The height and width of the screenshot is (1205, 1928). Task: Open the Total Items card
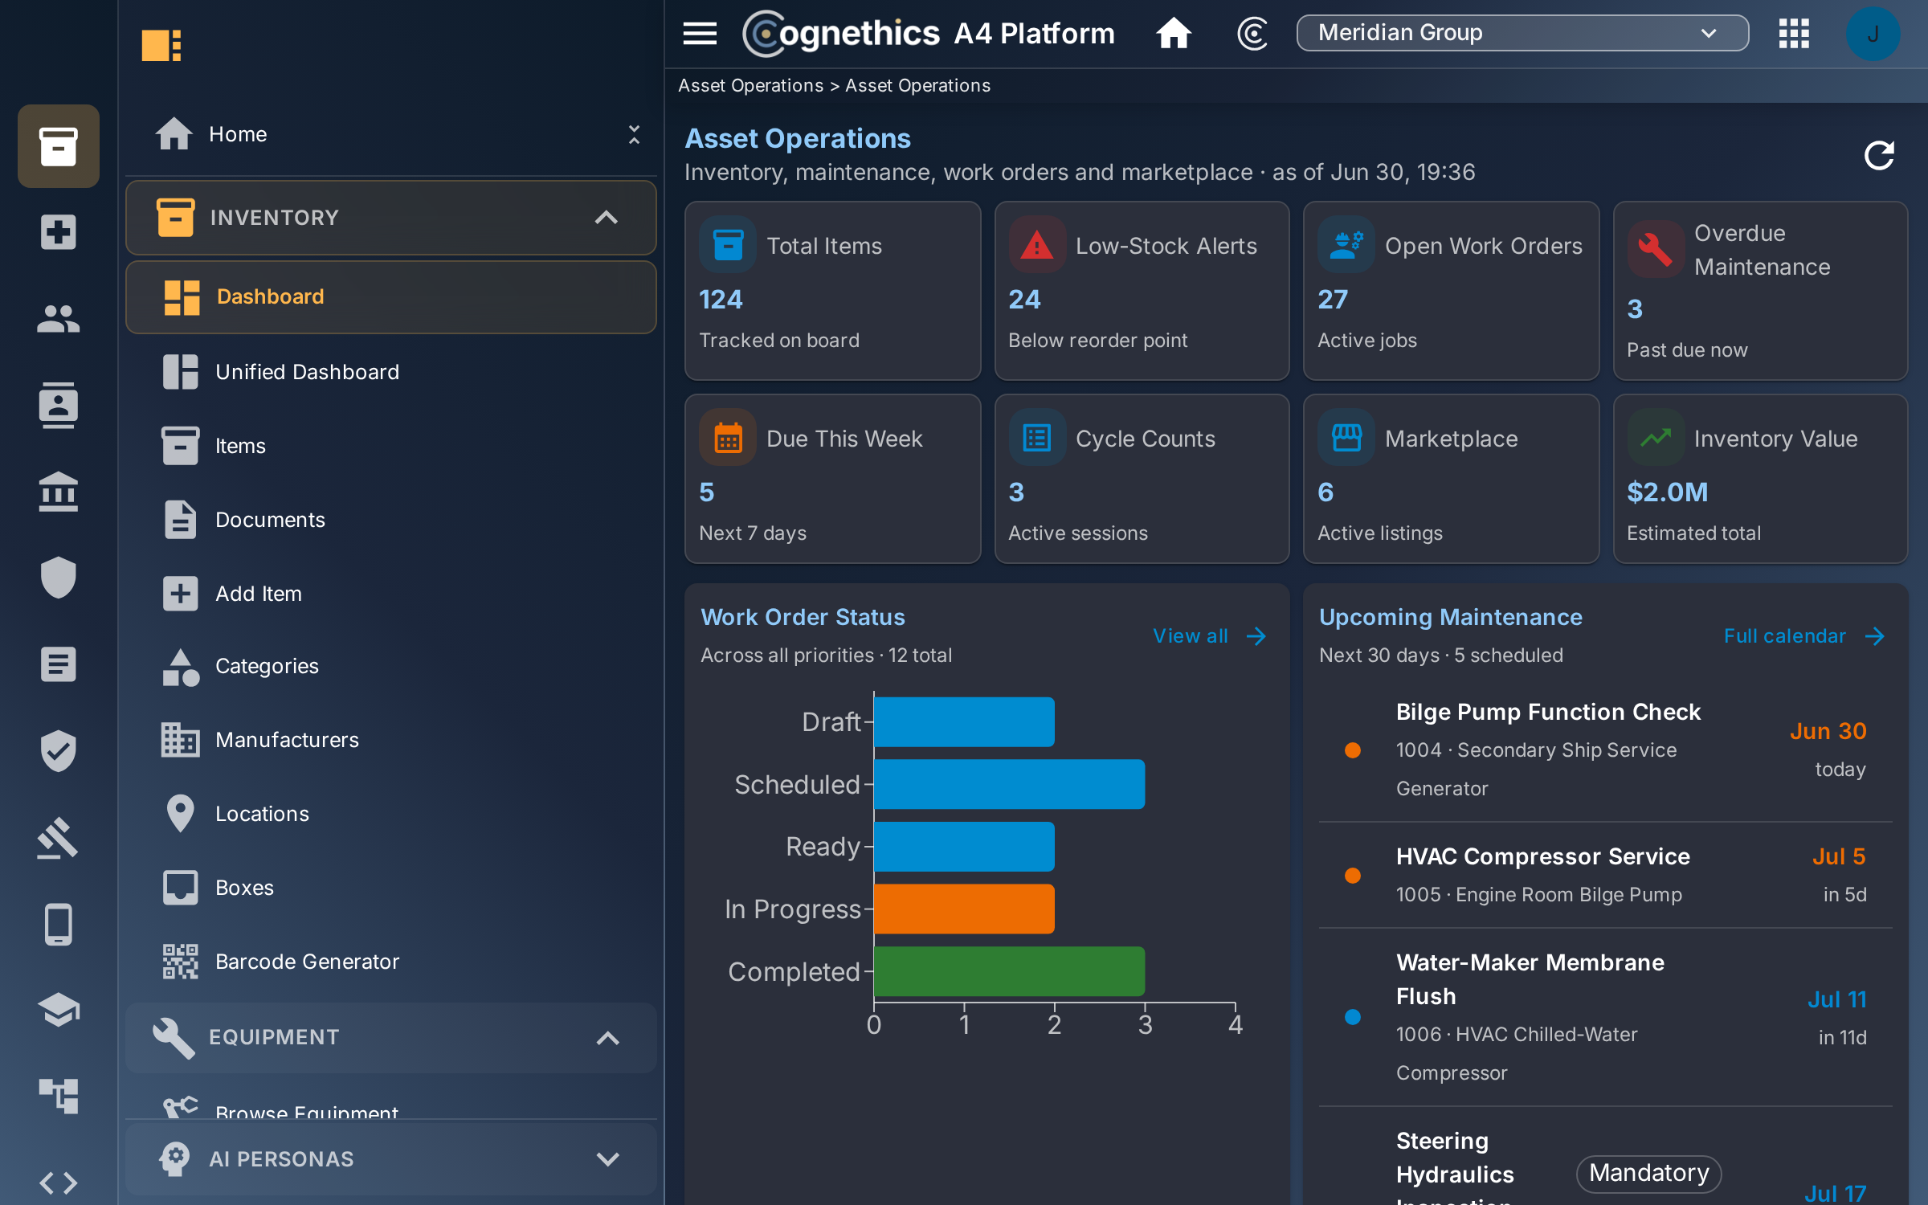click(832, 291)
